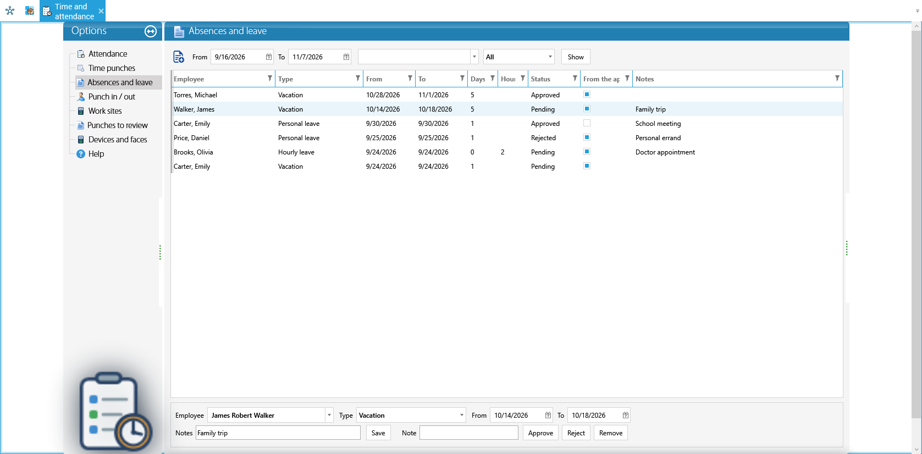922x454 pixels.
Task: Open the All status filter dropdown
Action: coord(550,57)
